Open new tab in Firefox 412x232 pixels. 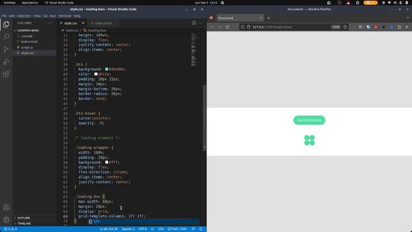(x=268, y=18)
